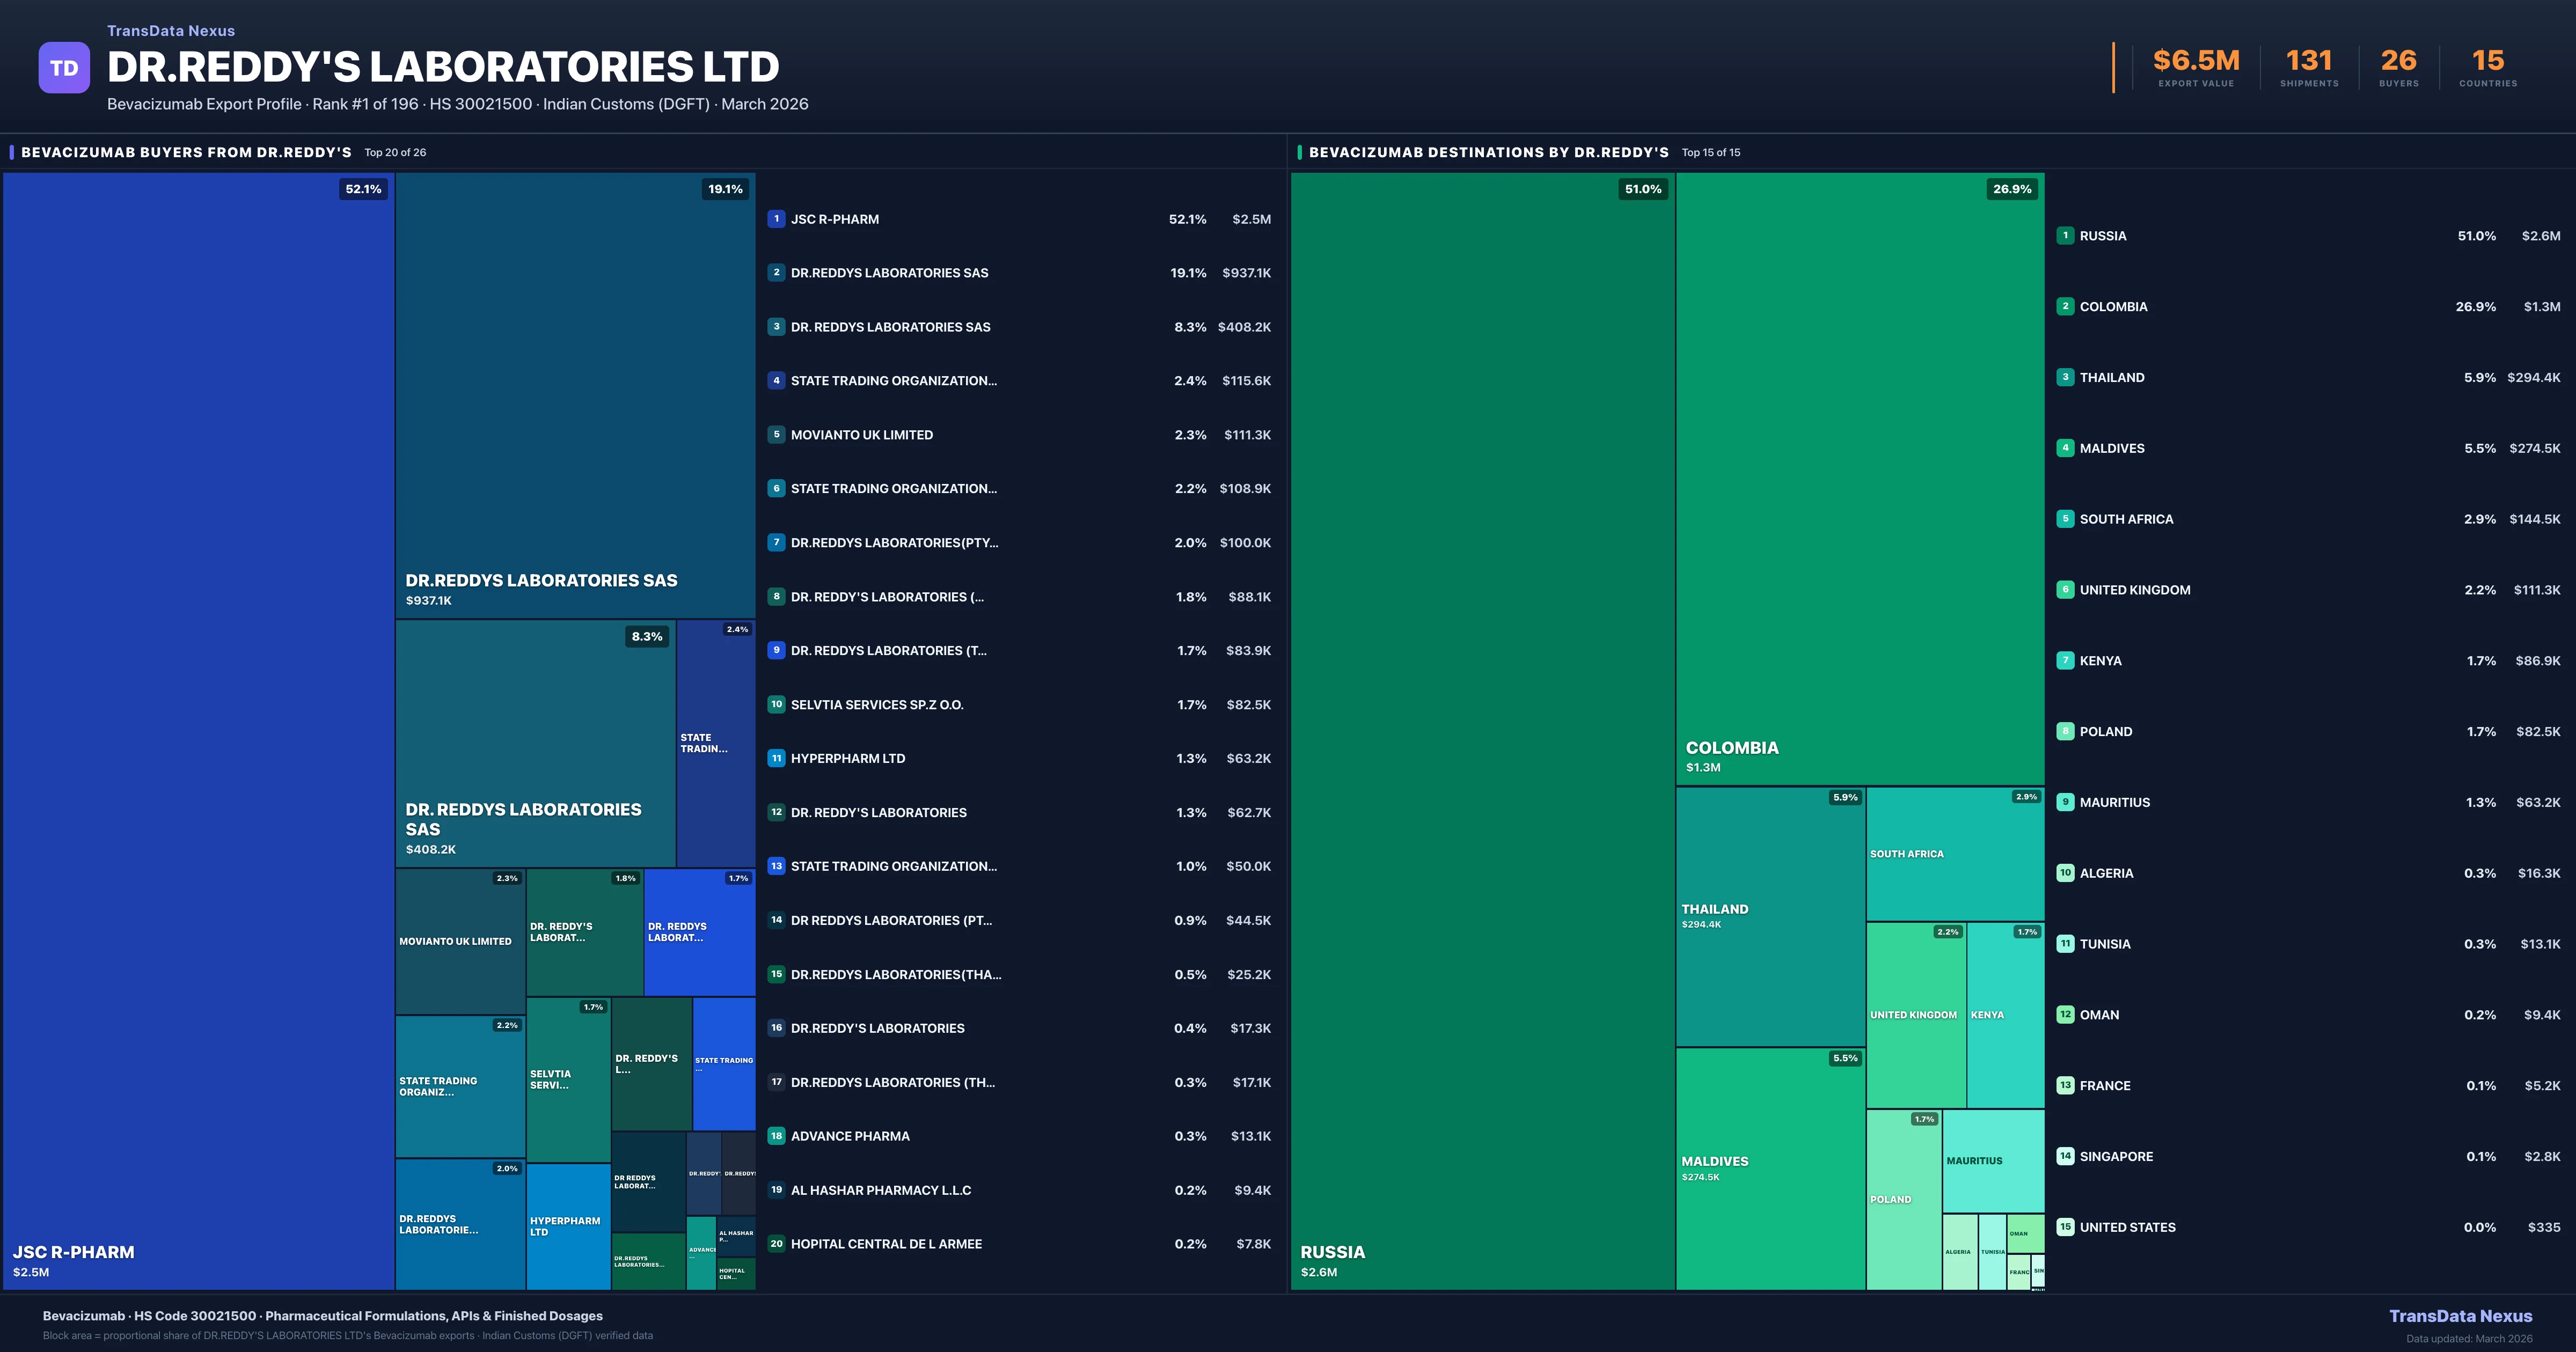Click rank 7 badge next to KENYA
The height and width of the screenshot is (1352, 2576).
tap(2065, 661)
